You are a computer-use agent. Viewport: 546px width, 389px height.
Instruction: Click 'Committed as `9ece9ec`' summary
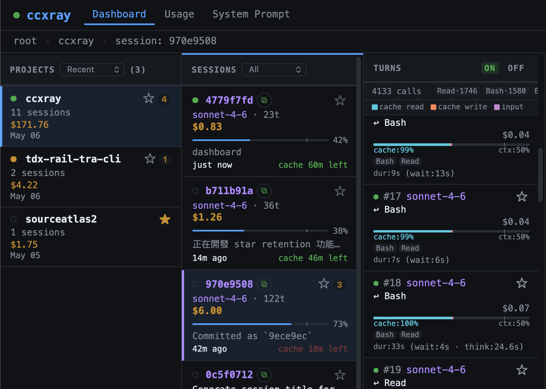[x=252, y=336]
